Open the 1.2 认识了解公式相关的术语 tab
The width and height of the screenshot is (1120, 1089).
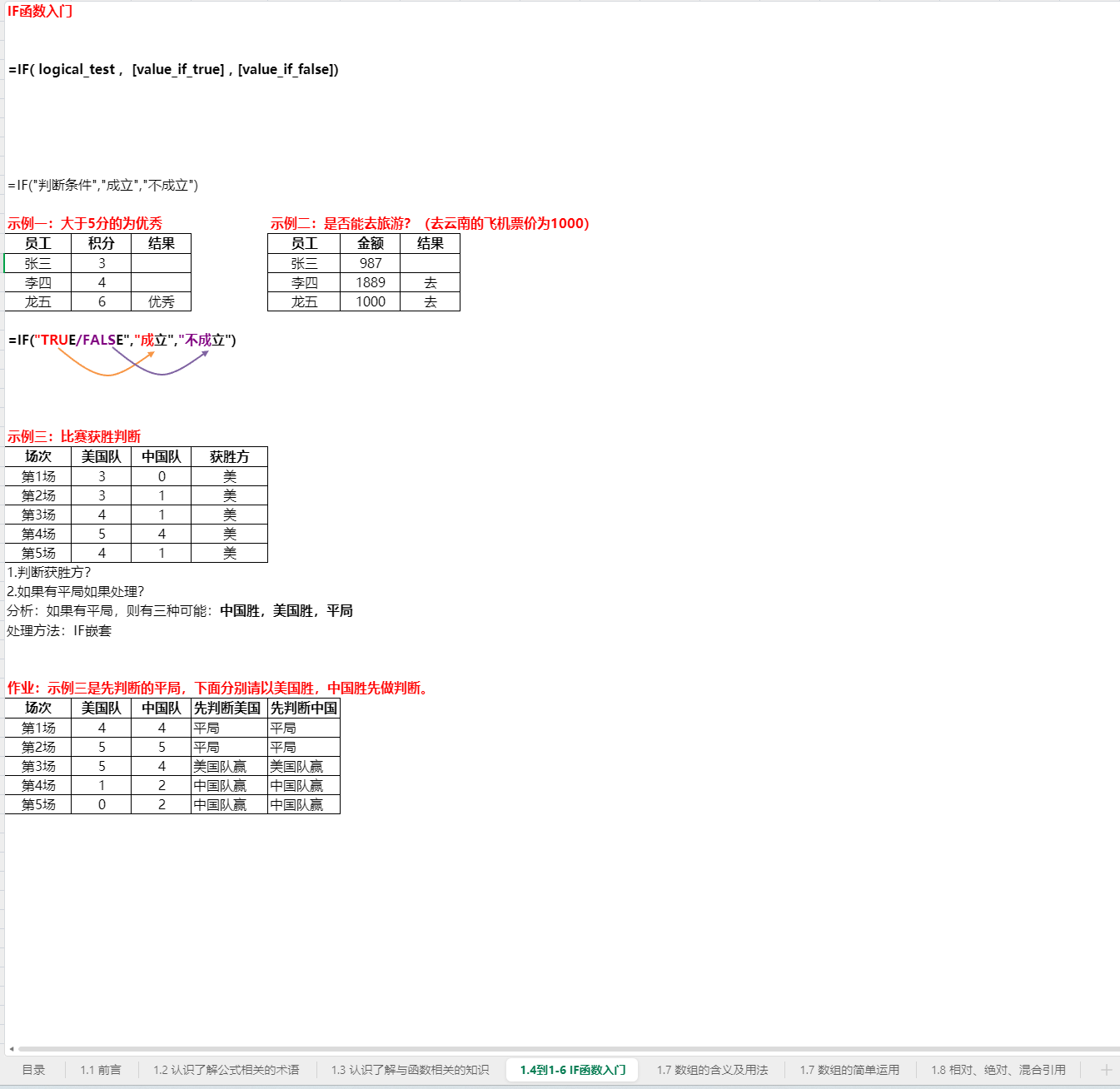click(226, 1070)
